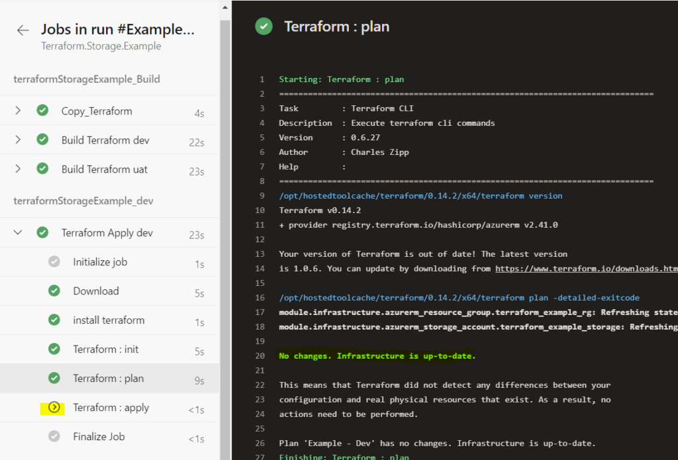Expand the Build Terraform uat job
Screen dimensions: 678x460
(18, 168)
